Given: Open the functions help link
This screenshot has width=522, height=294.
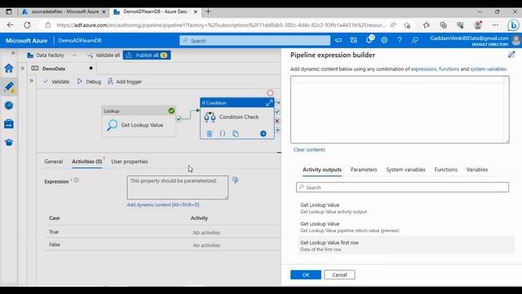Looking at the screenshot, I should pyautogui.click(x=449, y=69).
